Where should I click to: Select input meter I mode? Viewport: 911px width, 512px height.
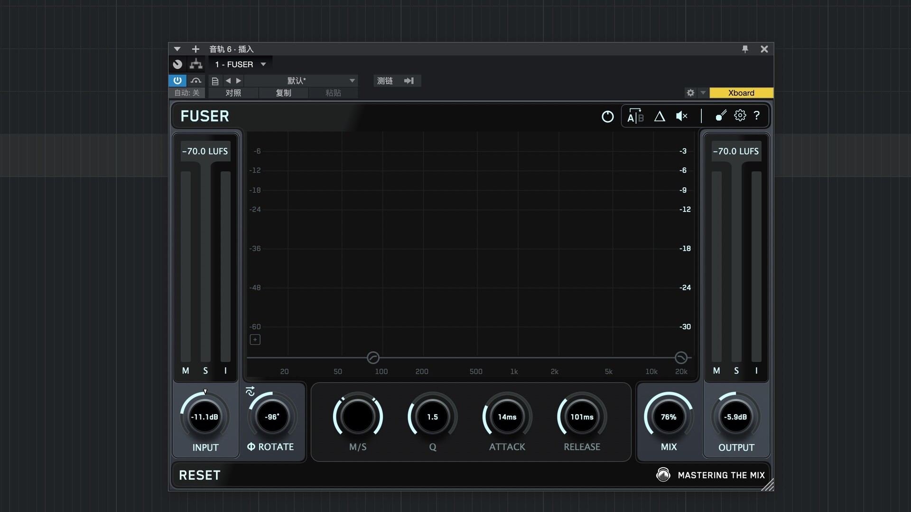225,371
